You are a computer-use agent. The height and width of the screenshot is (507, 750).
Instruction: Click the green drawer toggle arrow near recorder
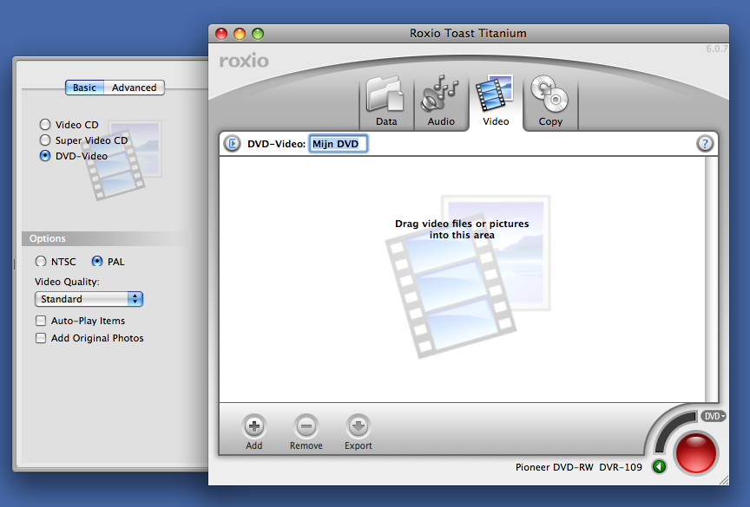tap(660, 467)
